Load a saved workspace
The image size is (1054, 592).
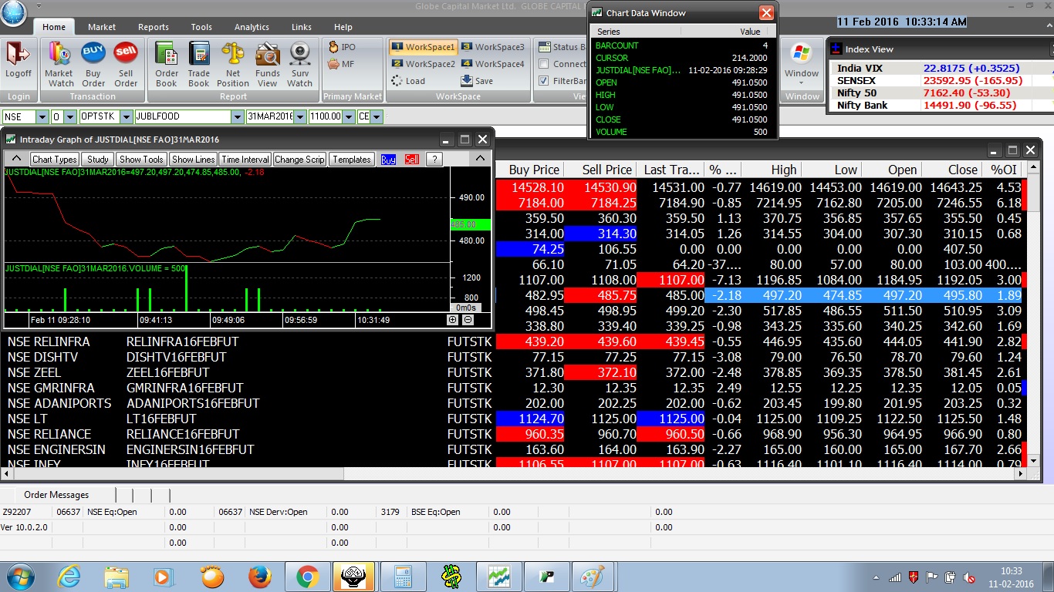tap(408, 81)
